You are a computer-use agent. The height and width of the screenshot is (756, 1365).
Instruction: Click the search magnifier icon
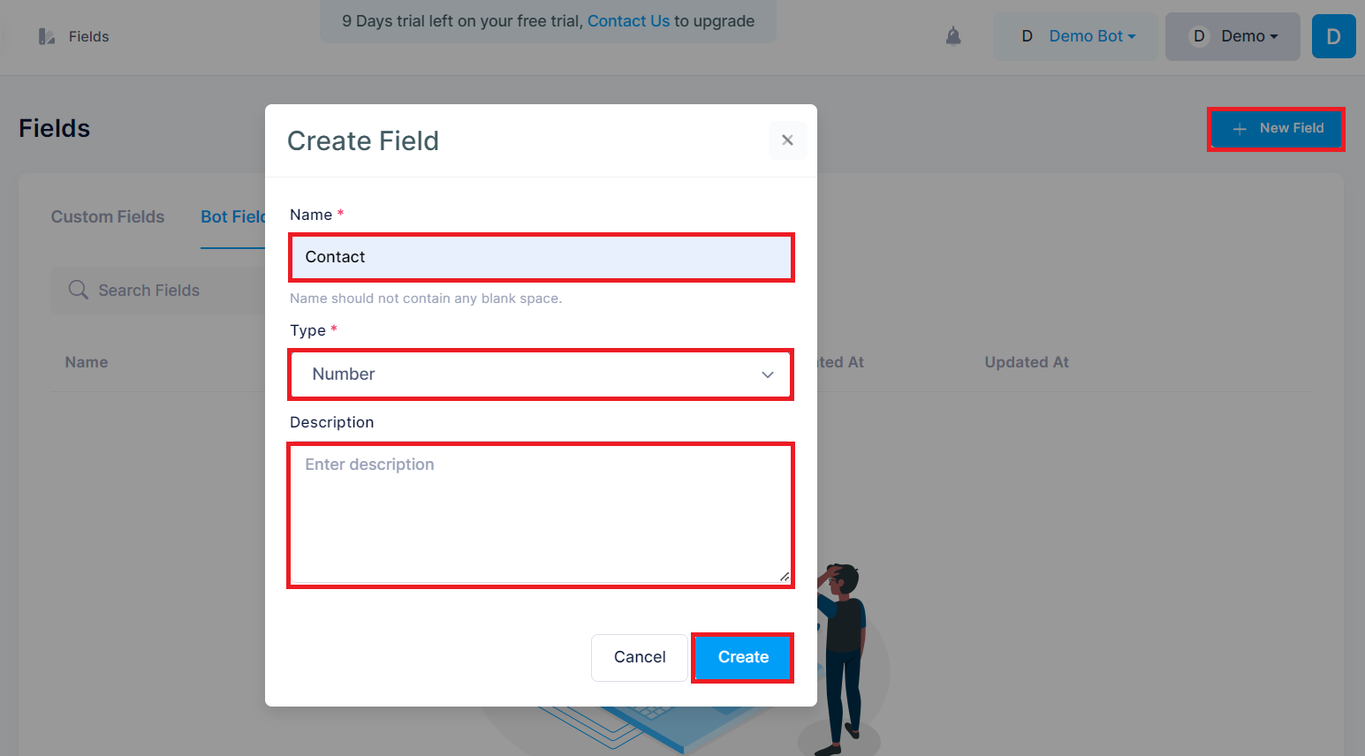[x=79, y=290]
